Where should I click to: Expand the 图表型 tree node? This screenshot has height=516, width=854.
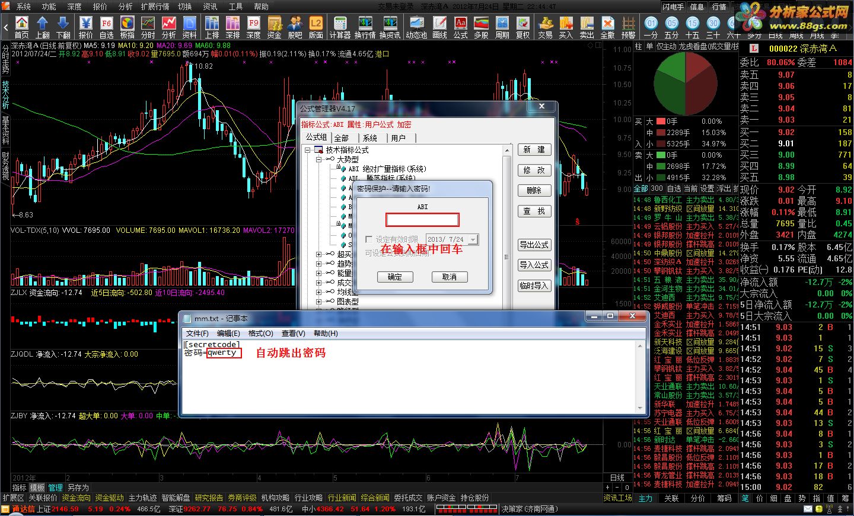(319, 302)
